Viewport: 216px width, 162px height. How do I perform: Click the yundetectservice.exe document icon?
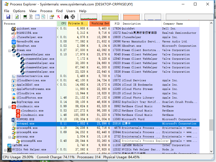click(14, 76)
